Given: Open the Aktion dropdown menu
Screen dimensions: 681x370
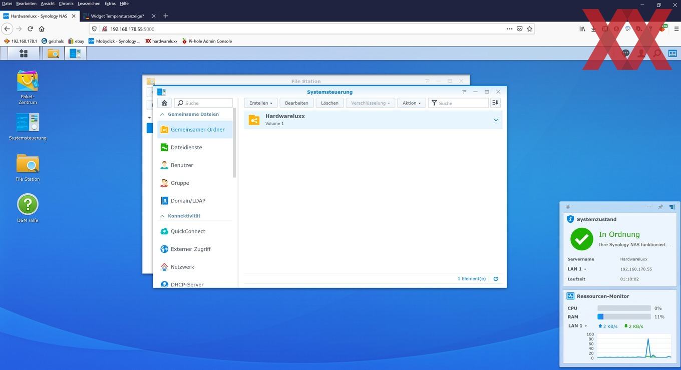Looking at the screenshot, I should click(412, 103).
